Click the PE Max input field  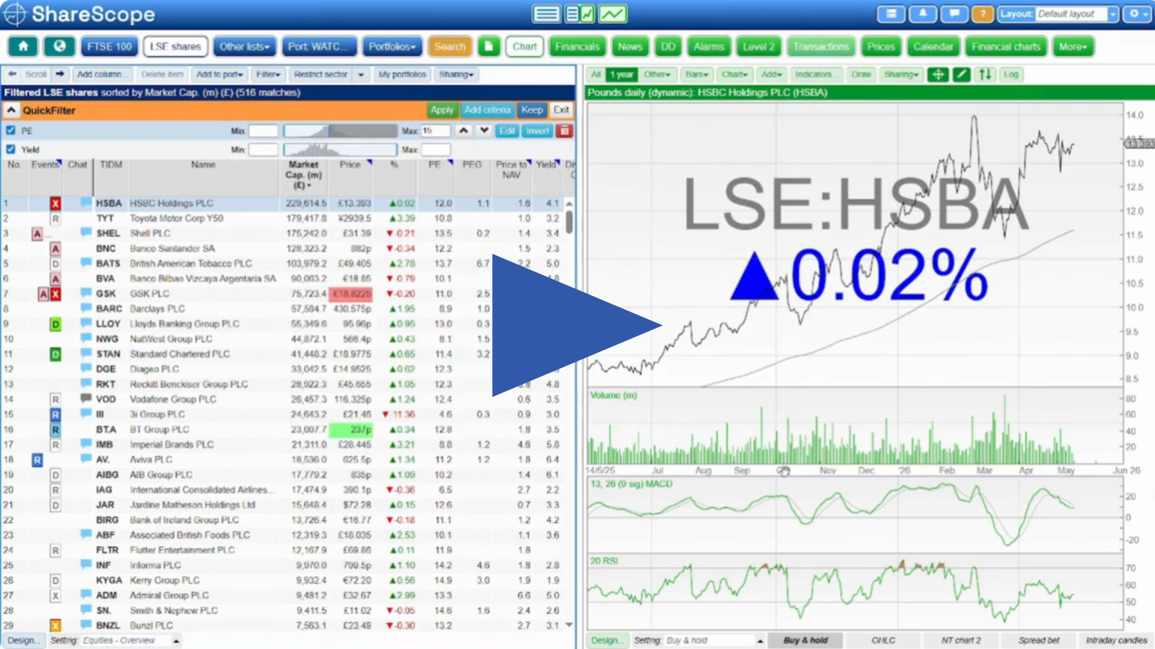tap(436, 130)
